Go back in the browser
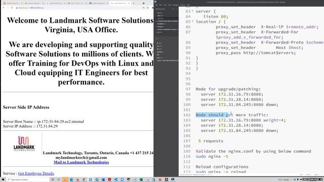 (x=4, y=8)
